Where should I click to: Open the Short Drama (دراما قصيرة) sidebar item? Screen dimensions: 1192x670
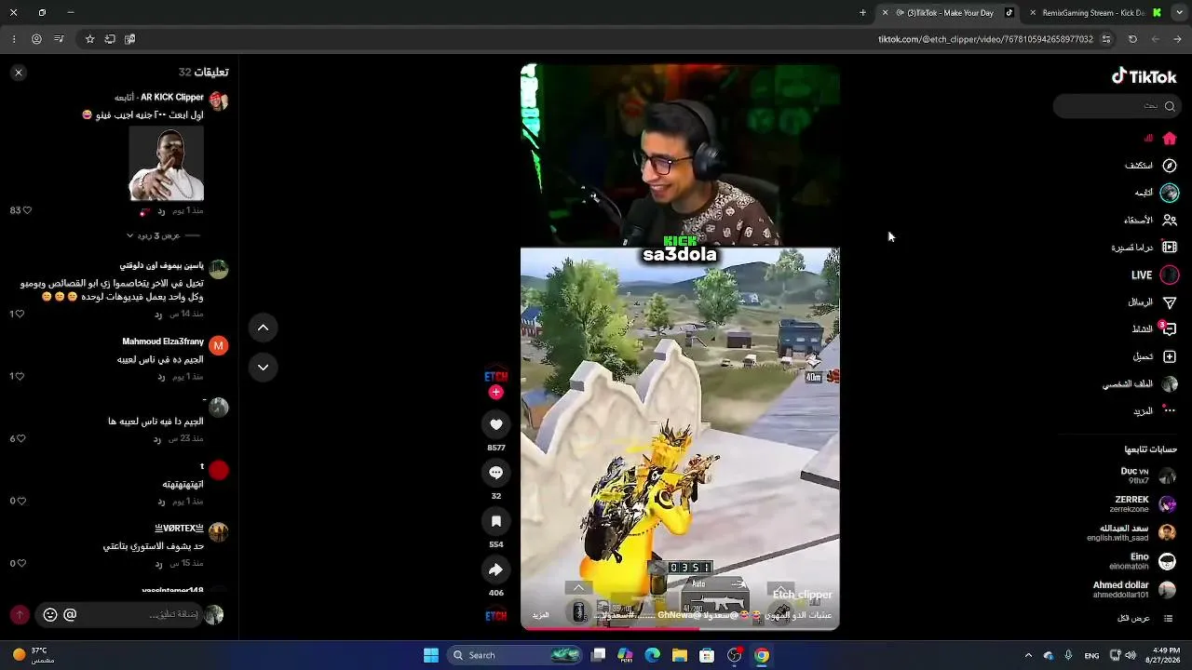click(1145, 248)
